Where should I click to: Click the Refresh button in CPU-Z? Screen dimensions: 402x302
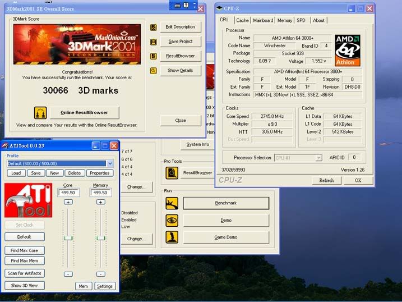327,180
